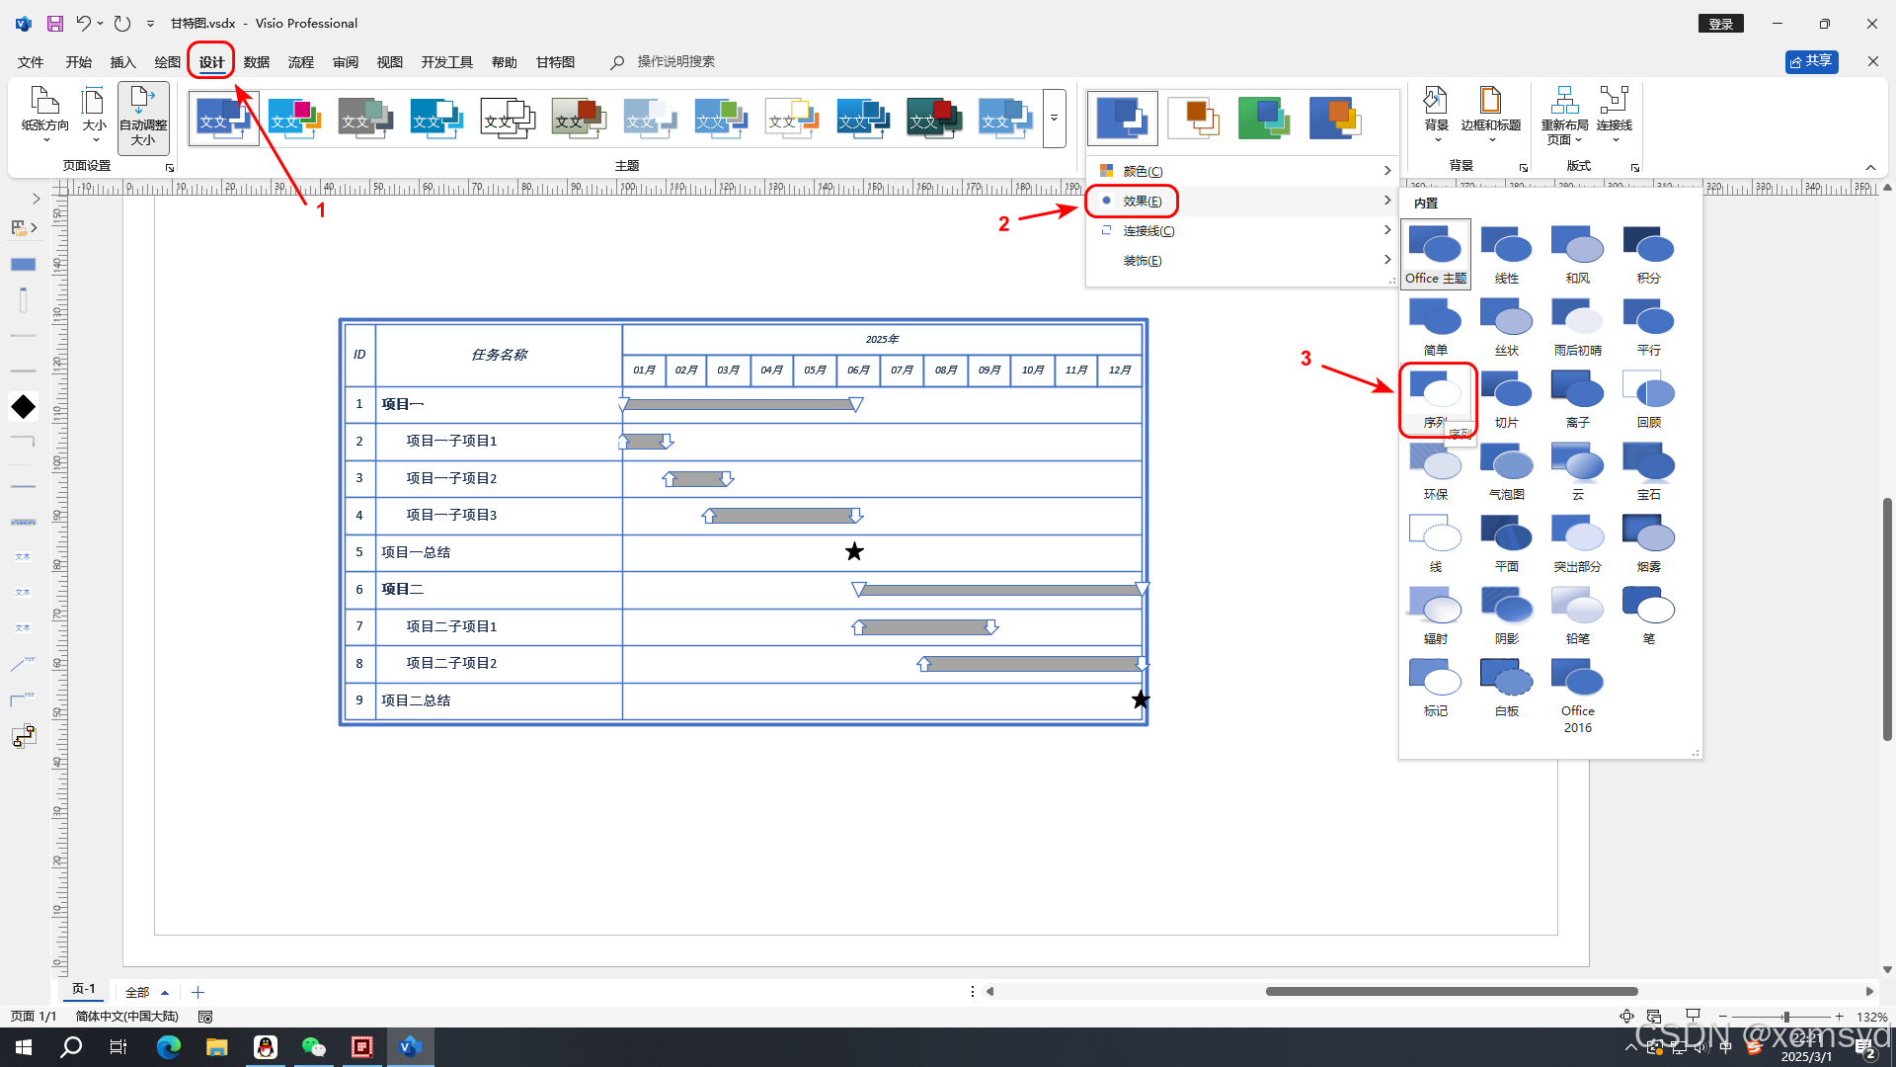The height and width of the screenshot is (1067, 1896).
Task: Click the 共享 share button
Action: (x=1811, y=61)
